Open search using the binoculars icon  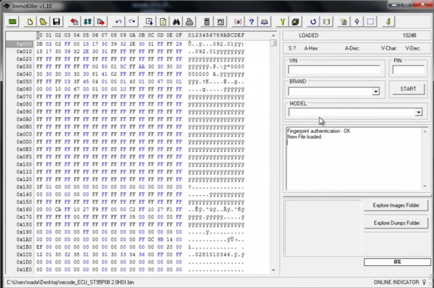(x=176, y=21)
